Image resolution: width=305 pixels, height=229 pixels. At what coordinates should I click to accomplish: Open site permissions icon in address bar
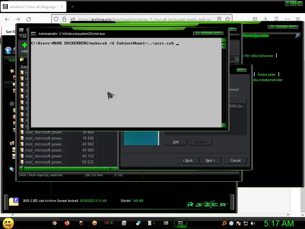click(73, 19)
